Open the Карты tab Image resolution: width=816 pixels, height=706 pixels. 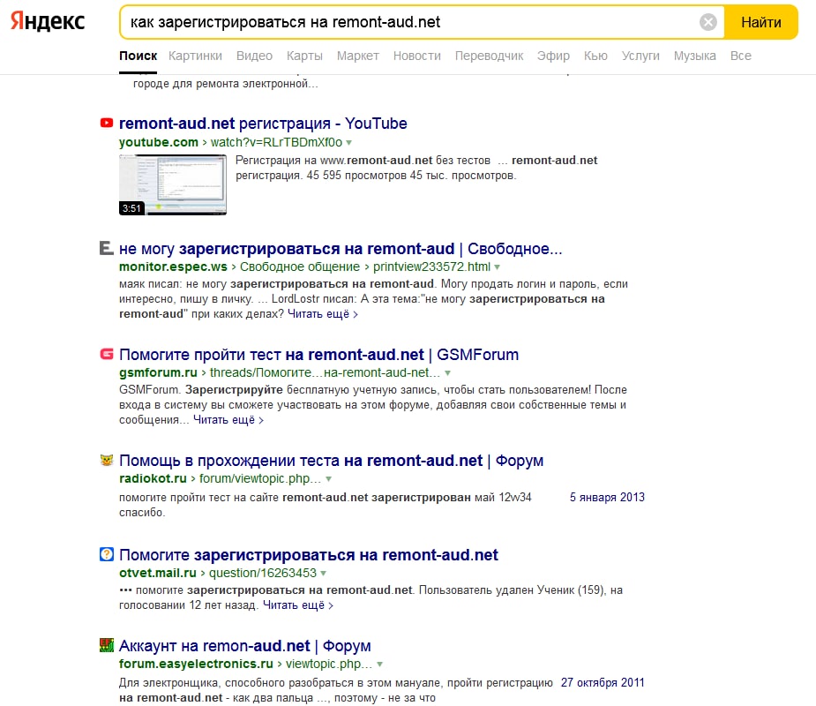(x=304, y=56)
